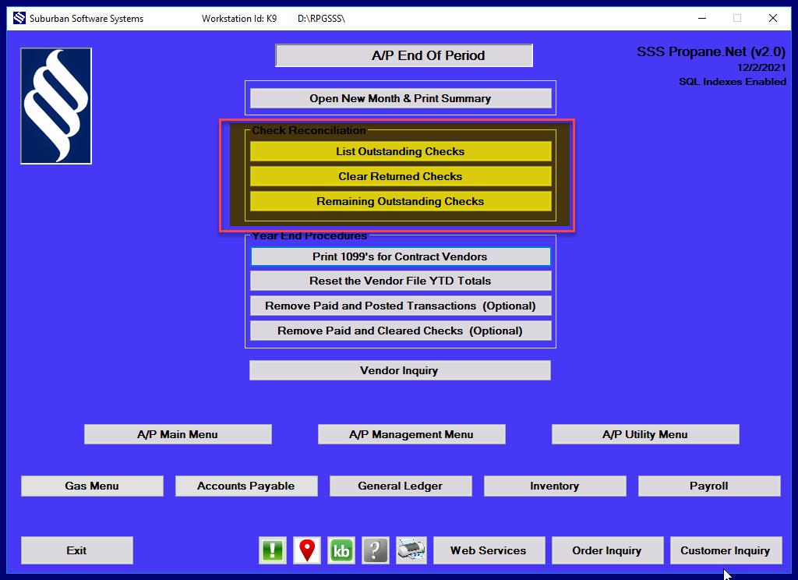
Task: Open the Inventory module
Action: [555, 486]
